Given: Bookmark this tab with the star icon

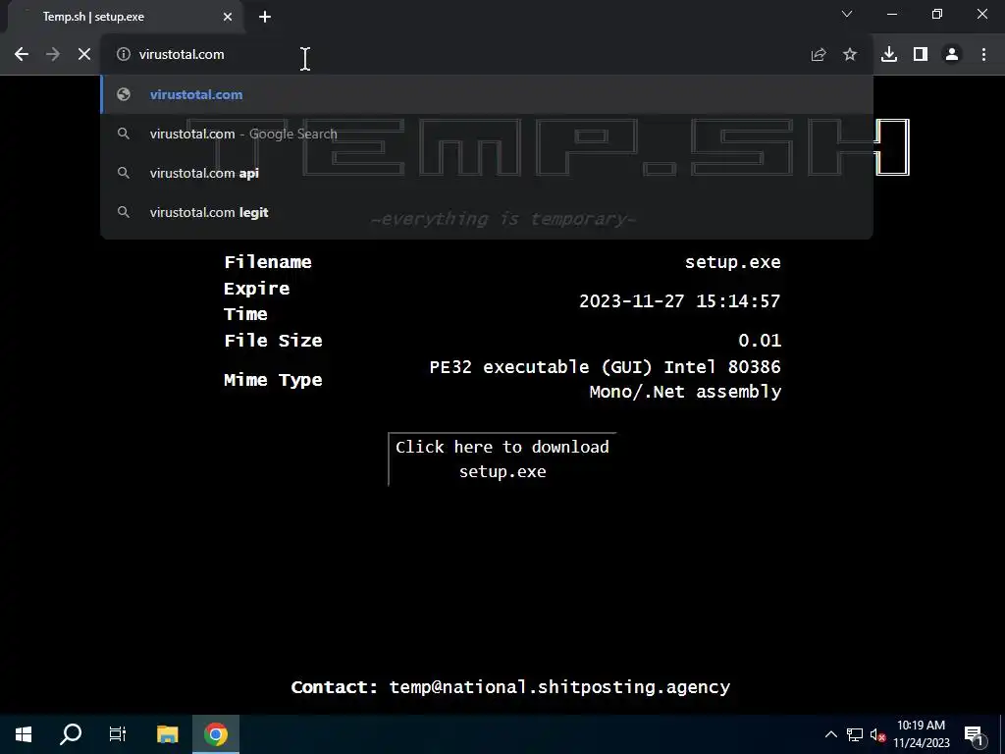Looking at the screenshot, I should tap(850, 55).
